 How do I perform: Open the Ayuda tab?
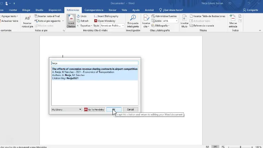pos(136,10)
